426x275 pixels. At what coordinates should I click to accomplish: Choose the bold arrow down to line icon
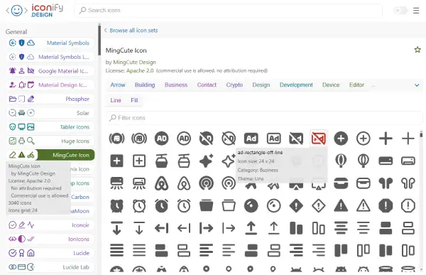[116, 228]
